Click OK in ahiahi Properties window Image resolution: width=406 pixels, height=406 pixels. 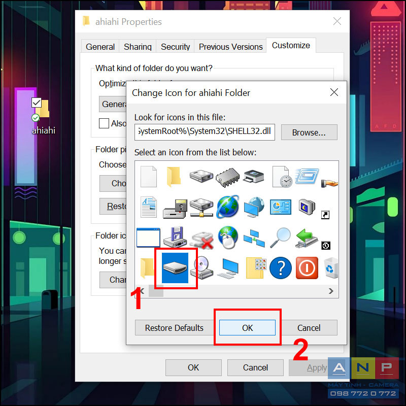point(193,367)
